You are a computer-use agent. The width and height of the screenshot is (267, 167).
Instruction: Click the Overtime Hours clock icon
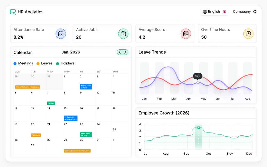pos(248,33)
